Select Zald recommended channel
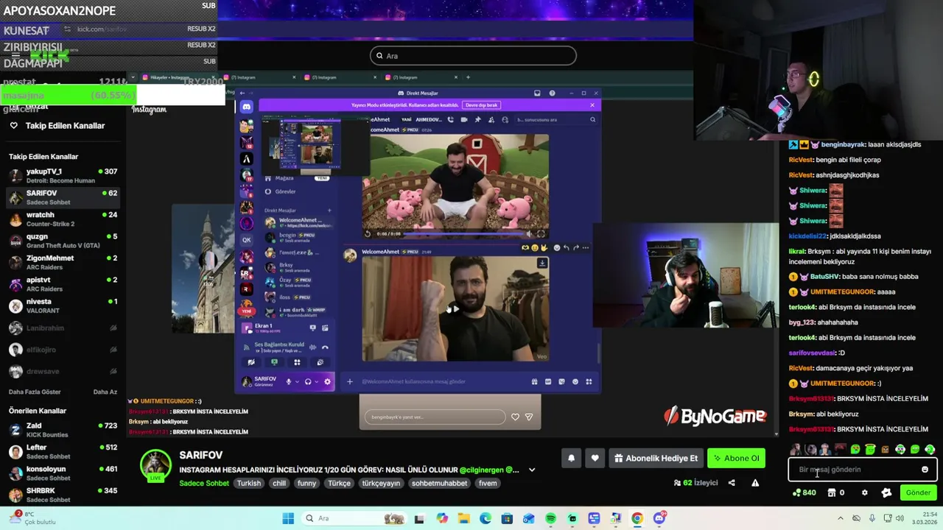The image size is (943, 530). pos(63,430)
